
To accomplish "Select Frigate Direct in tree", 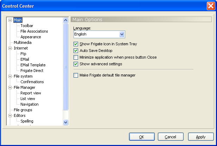I will point(32,71).
